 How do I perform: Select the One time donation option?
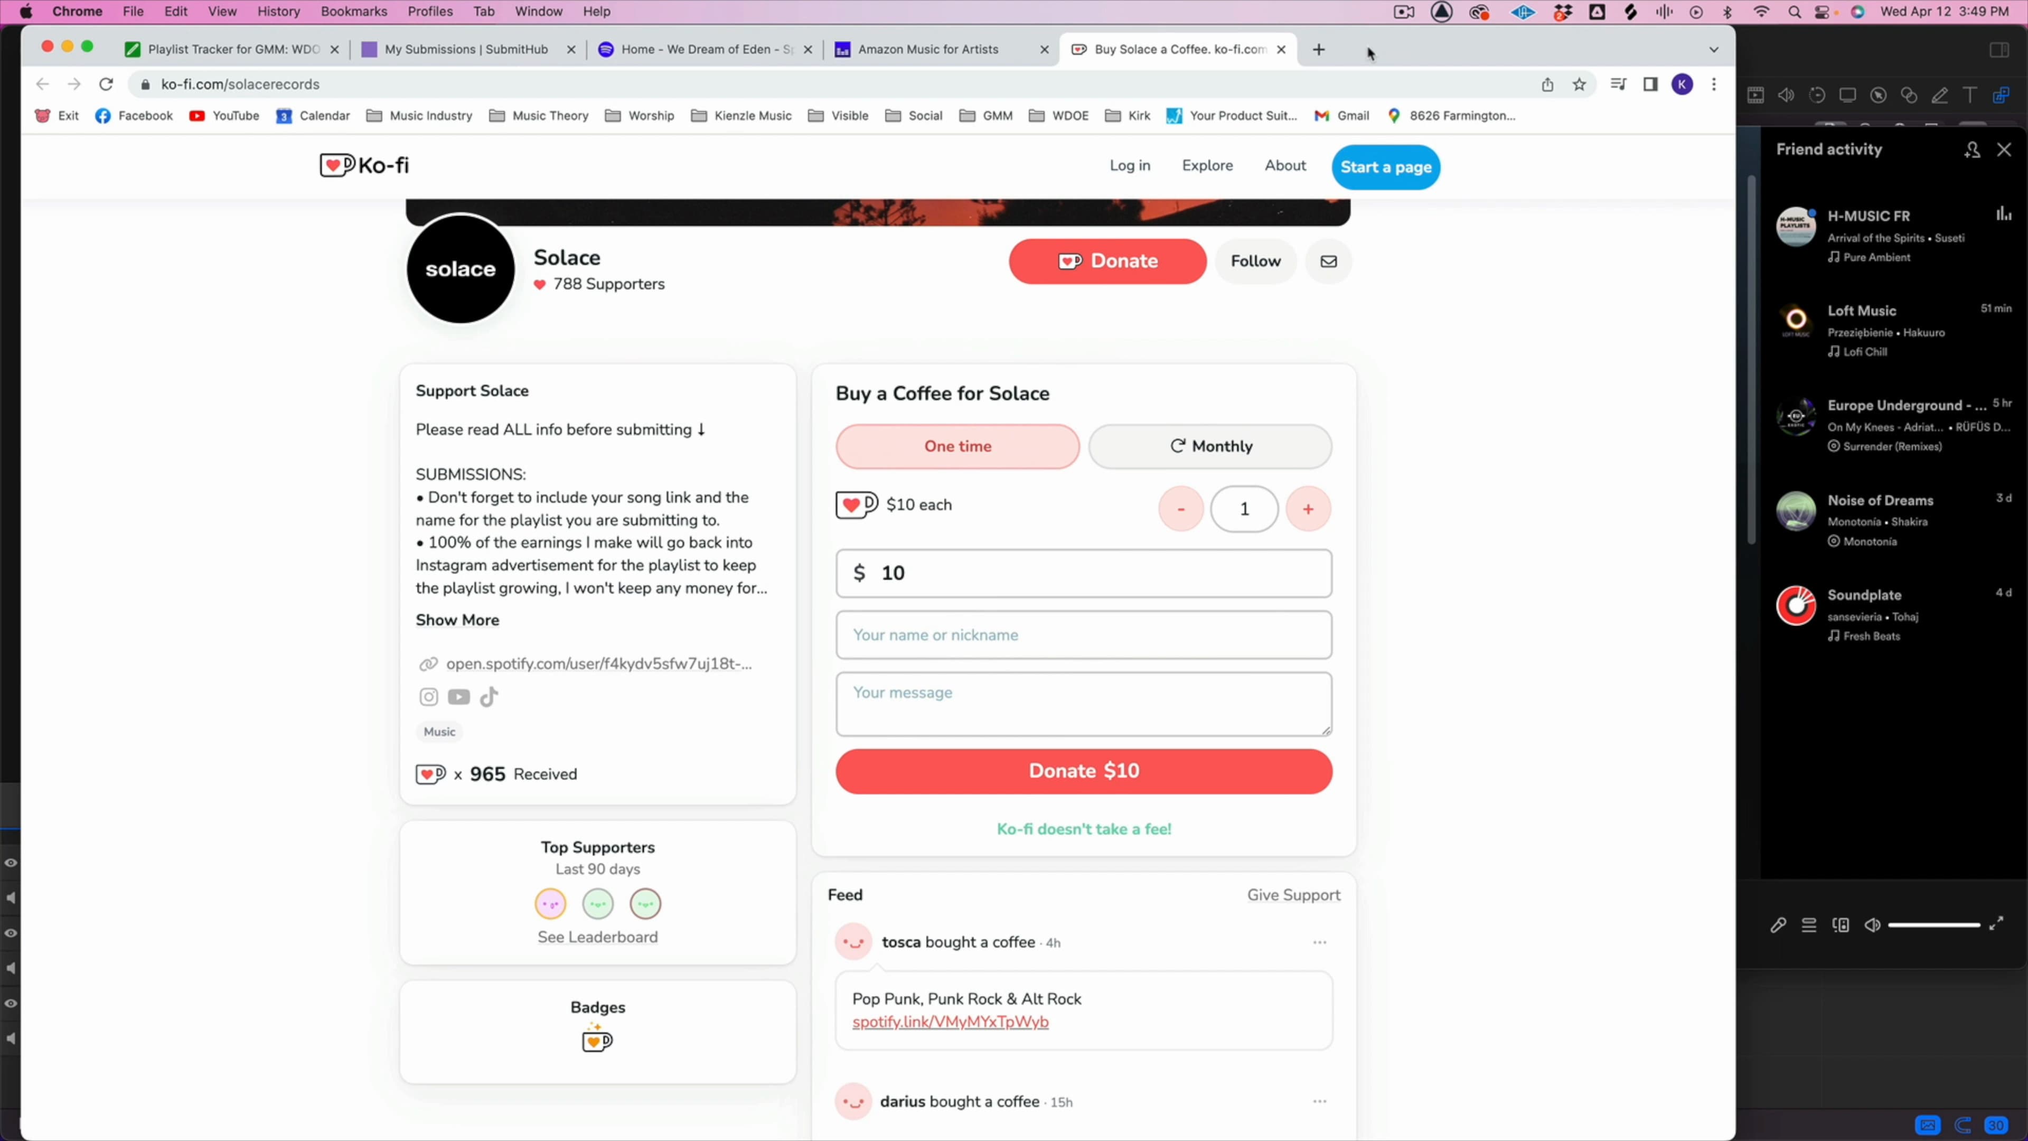[x=957, y=446]
